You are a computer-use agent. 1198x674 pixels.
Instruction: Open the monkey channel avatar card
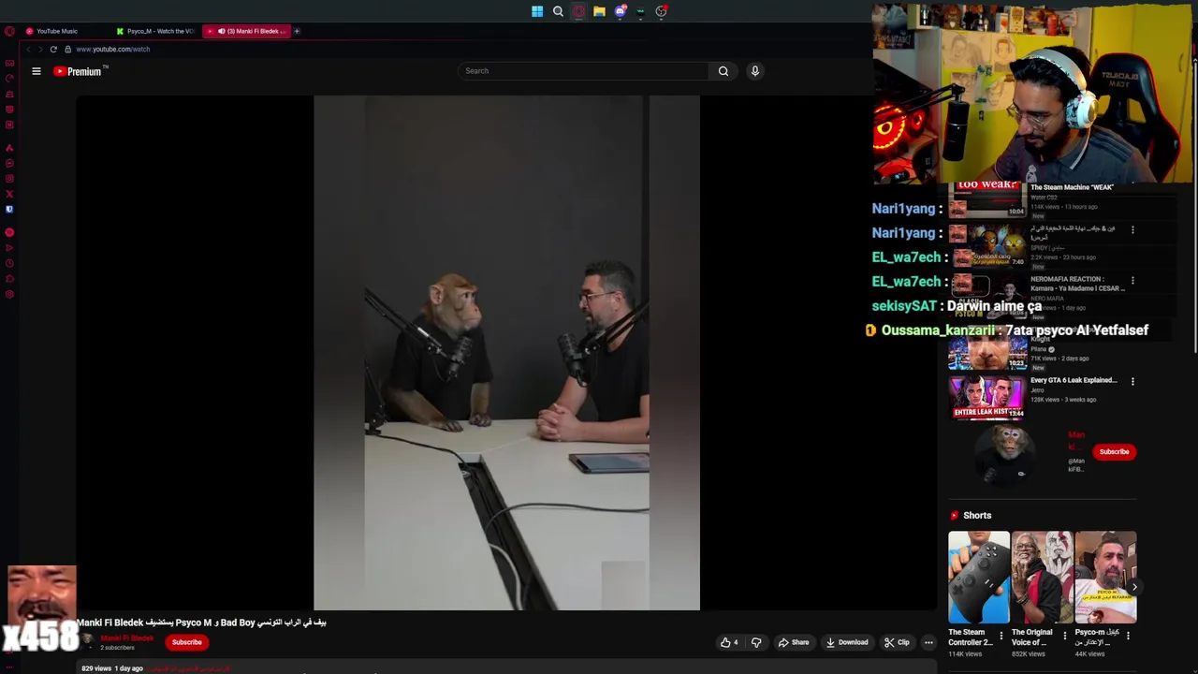click(1007, 454)
